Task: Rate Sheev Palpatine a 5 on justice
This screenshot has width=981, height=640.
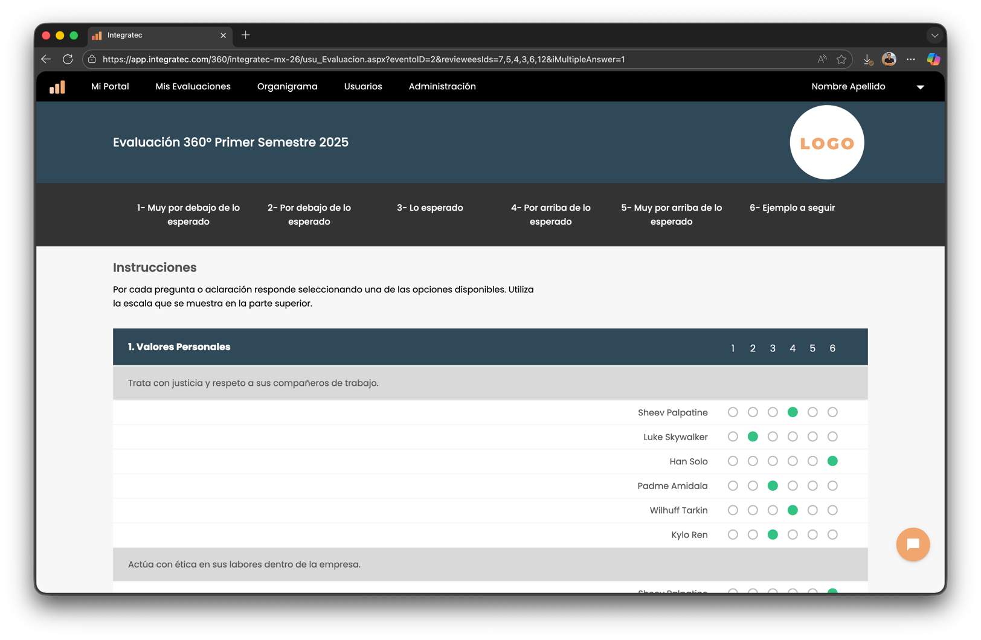Action: point(812,412)
